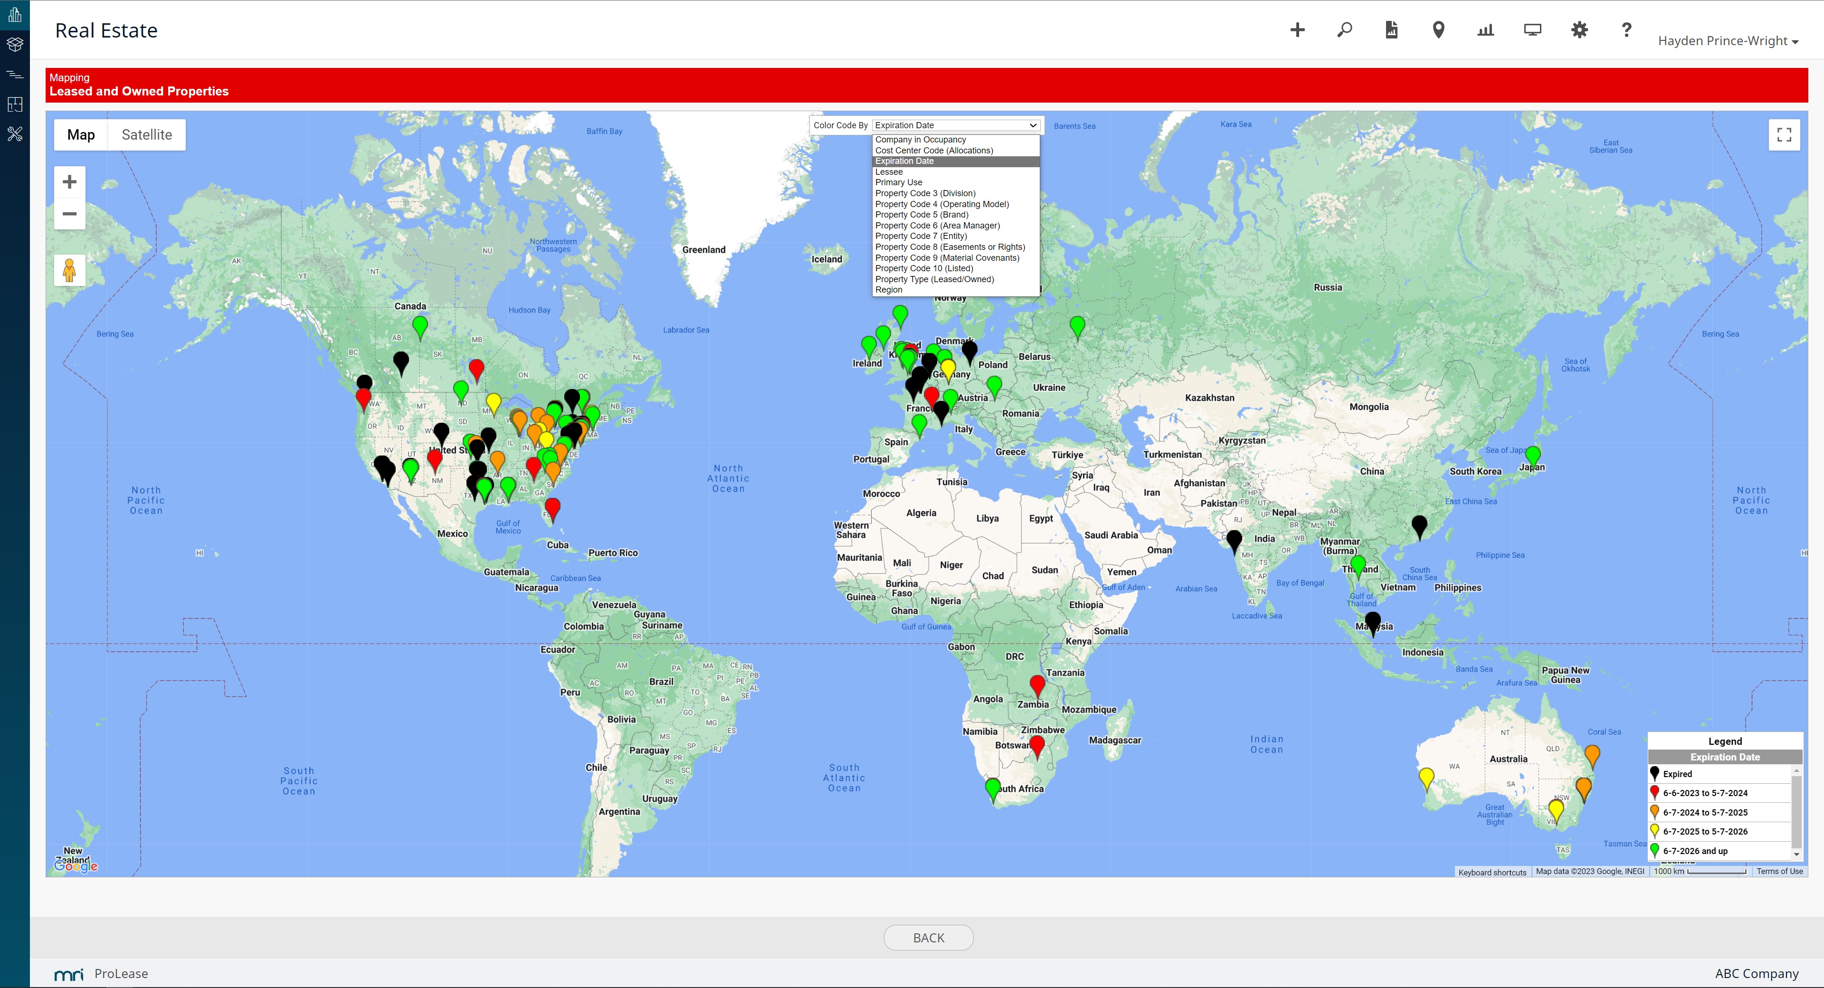Image resolution: width=1824 pixels, height=988 pixels.
Task: Open settings gear icon
Action: pos(1580,30)
